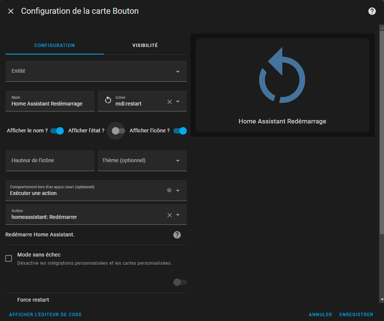Open help next to Redémarre Home Assistant
This screenshot has width=384, height=321.
point(177,235)
